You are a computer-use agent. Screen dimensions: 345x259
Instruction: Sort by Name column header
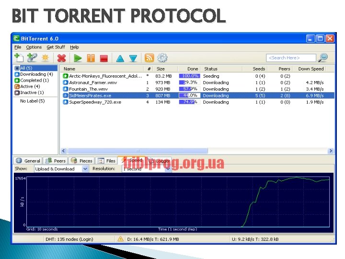[x=103, y=69]
